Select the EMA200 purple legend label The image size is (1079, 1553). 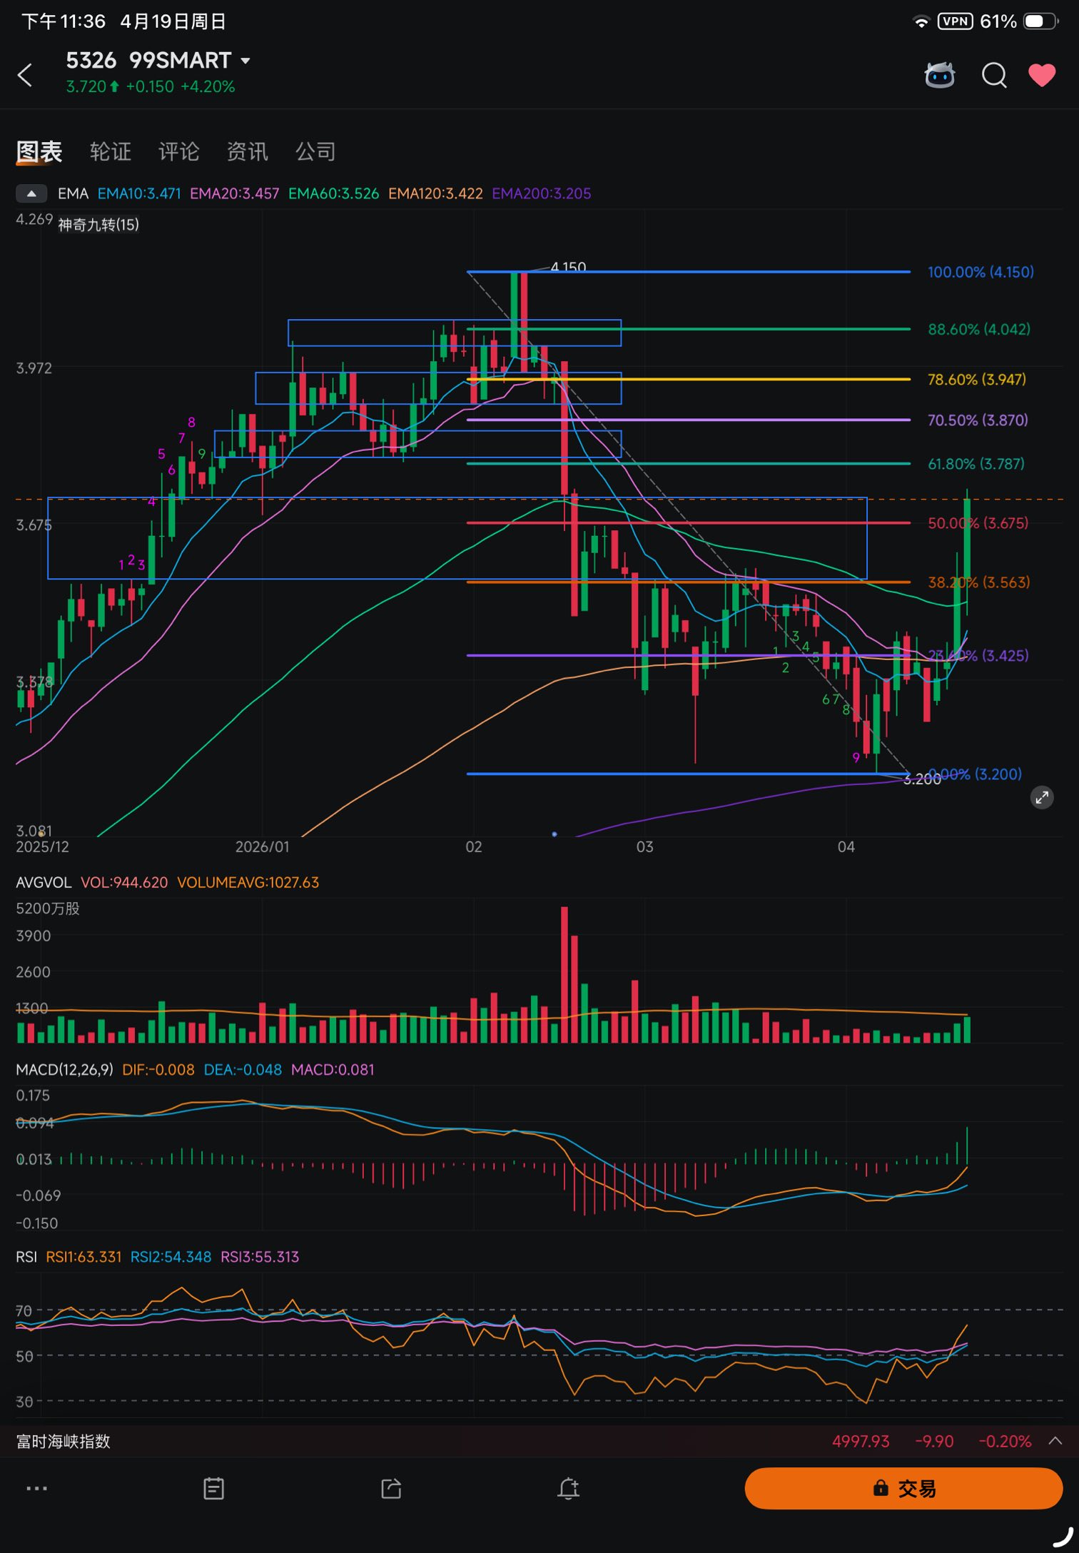(542, 193)
